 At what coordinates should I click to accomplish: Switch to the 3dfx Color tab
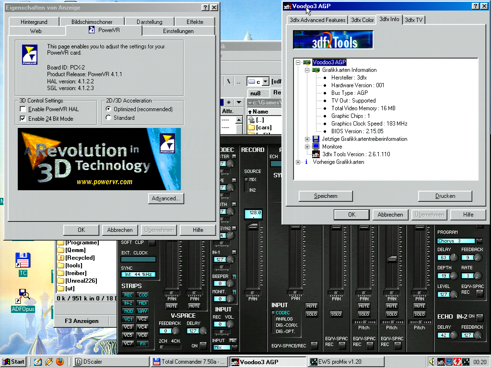362,20
